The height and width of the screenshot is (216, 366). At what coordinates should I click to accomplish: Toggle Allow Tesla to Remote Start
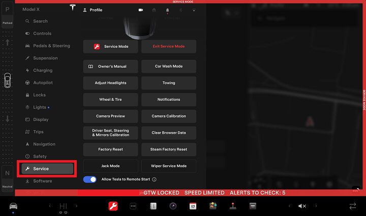(x=90, y=179)
